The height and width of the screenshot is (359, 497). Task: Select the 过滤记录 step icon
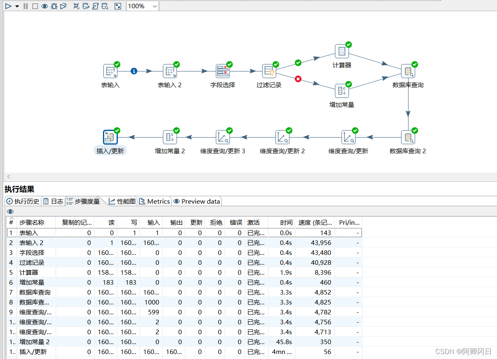[269, 71]
